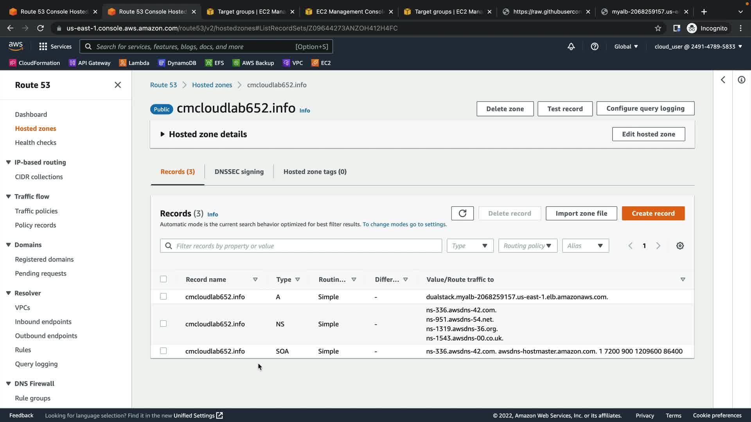Open the records table settings gear
This screenshot has height=422, width=751.
tap(680, 246)
